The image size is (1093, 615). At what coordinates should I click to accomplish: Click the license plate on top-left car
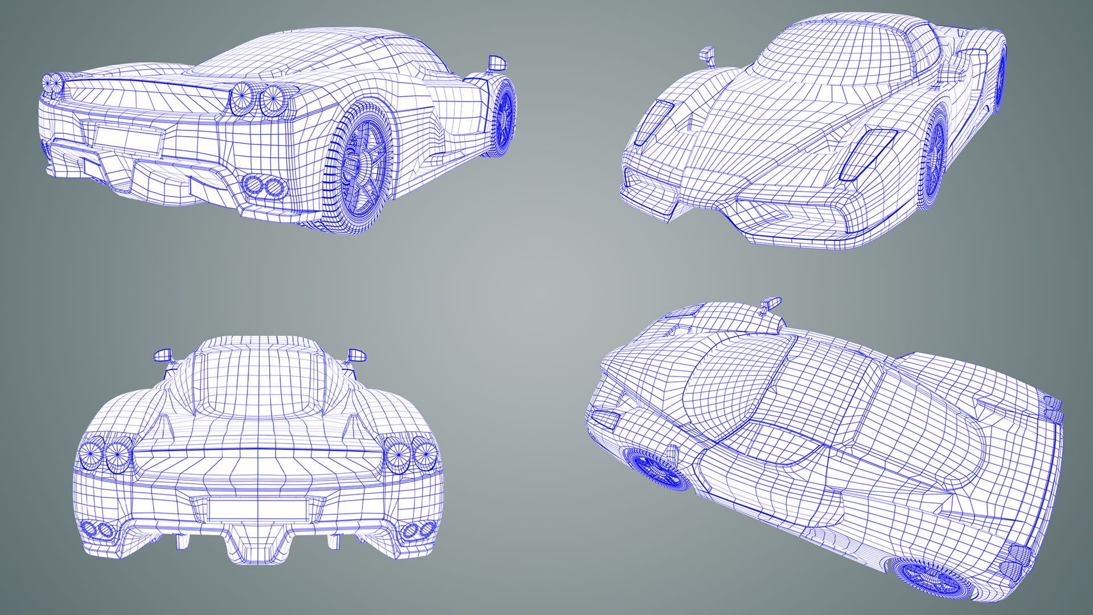point(126,140)
